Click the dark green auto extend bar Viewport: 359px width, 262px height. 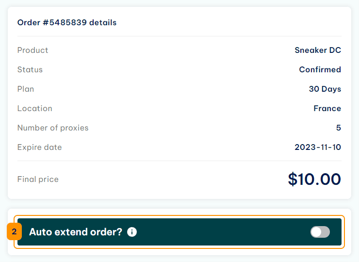[179, 232]
